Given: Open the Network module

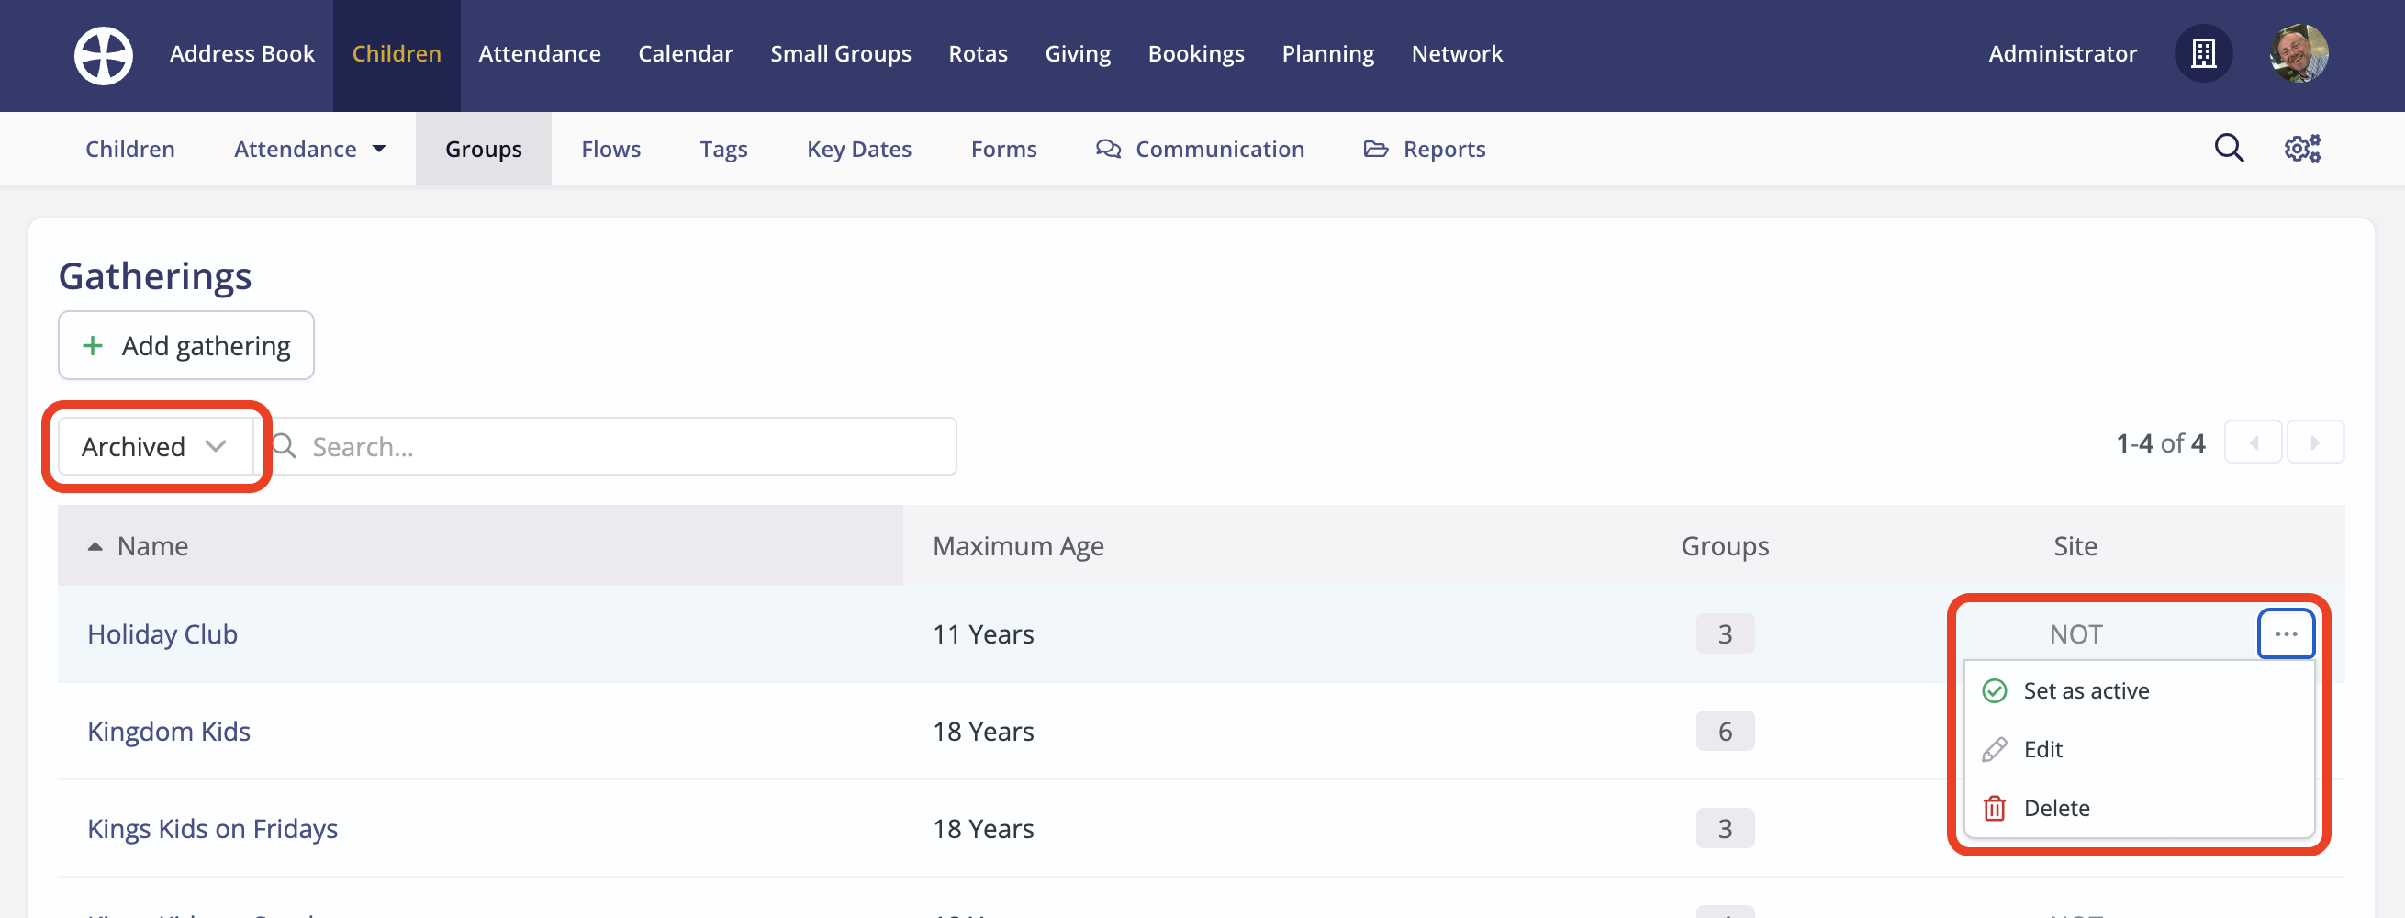Looking at the screenshot, I should (1457, 54).
